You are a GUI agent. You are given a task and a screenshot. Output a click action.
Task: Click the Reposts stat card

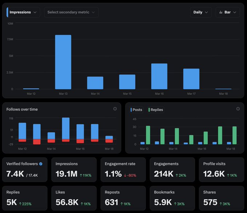123,198
